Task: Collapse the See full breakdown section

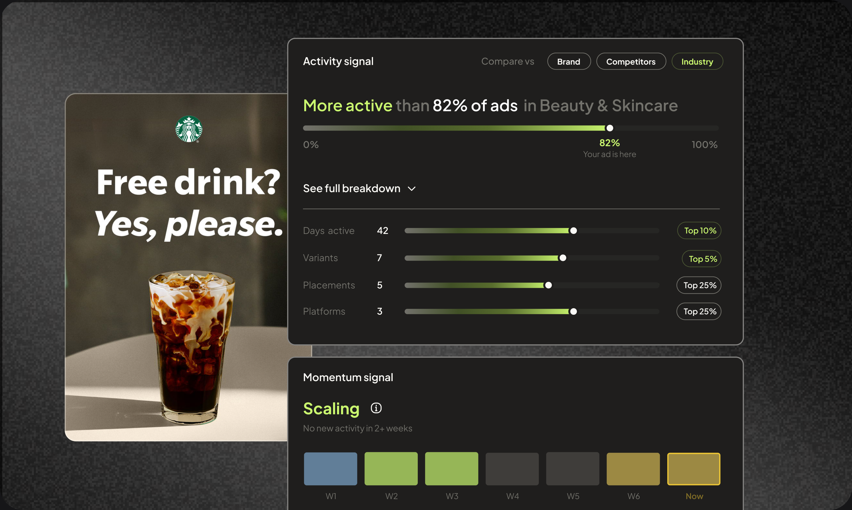Action: [360, 188]
